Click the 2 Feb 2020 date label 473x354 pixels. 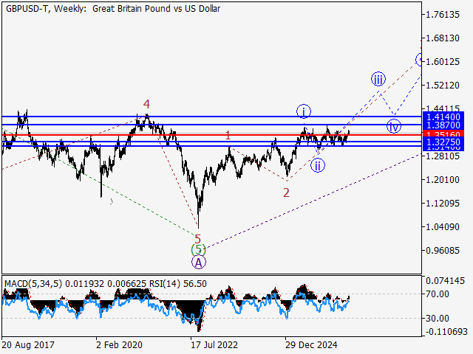tap(119, 344)
